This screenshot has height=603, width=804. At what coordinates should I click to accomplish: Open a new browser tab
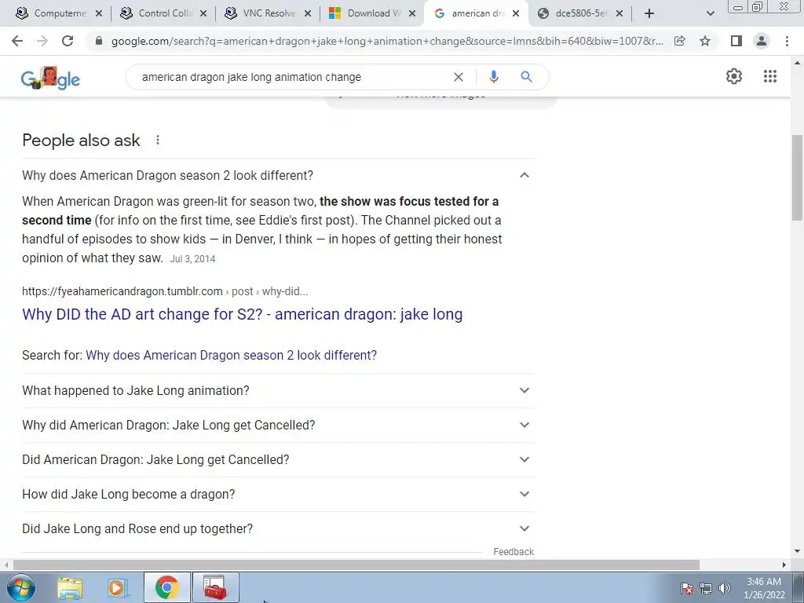tap(649, 13)
